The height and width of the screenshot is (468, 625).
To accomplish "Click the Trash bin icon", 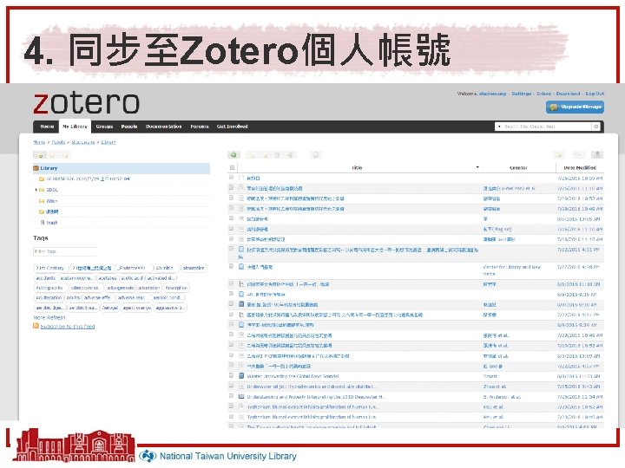I will point(43,223).
